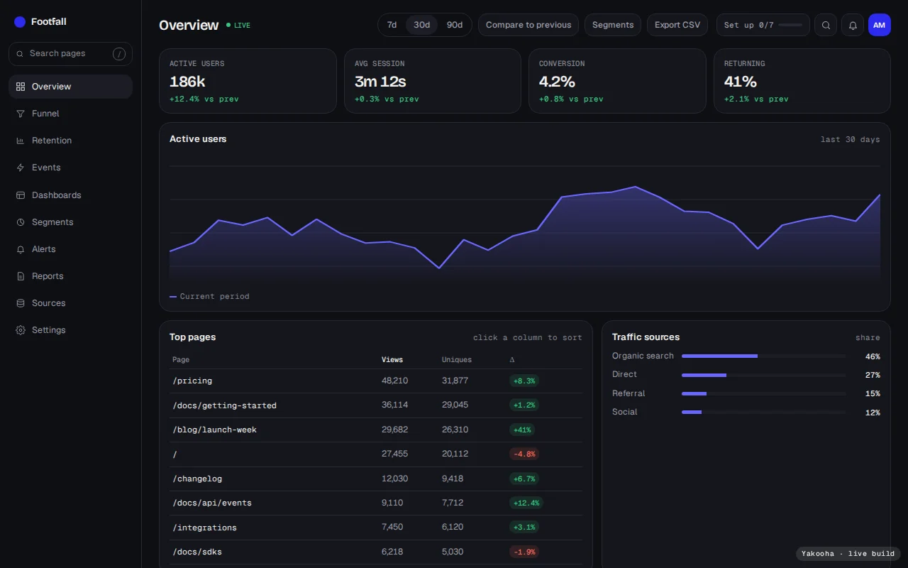Click the Dashboards layout icon

tap(21, 195)
